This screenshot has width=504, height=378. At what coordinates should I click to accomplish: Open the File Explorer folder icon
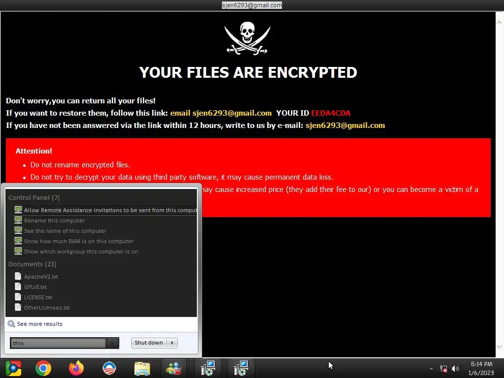click(142, 369)
